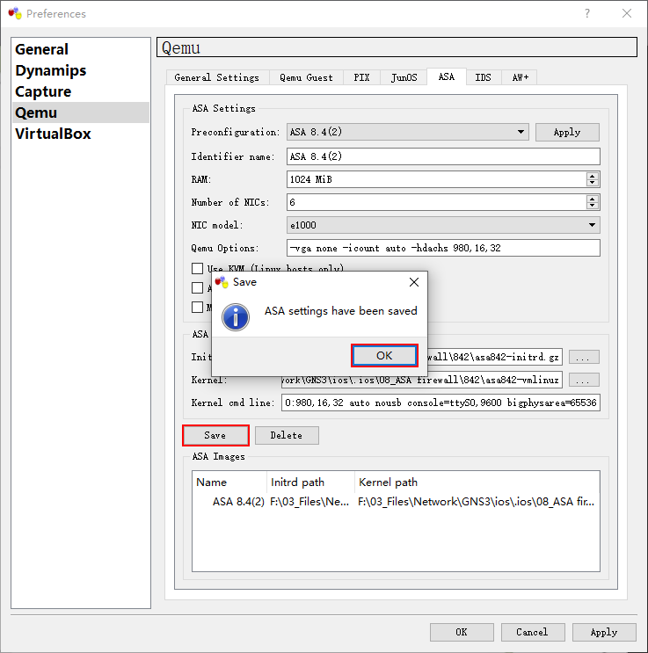Click OK at bottom of Preferences

pyautogui.click(x=462, y=632)
